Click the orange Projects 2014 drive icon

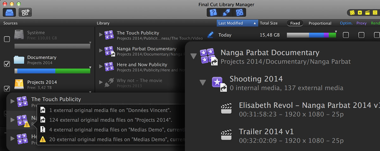click(x=19, y=84)
